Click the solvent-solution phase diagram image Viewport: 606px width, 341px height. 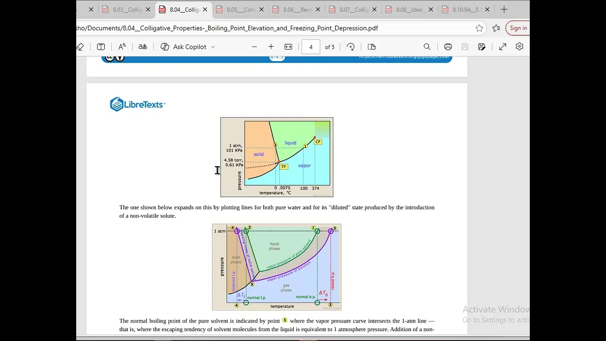click(276, 267)
